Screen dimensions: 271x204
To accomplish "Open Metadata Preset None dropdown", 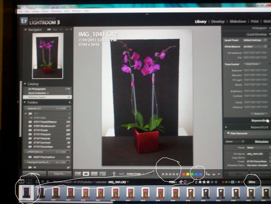I will [x=258, y=147].
